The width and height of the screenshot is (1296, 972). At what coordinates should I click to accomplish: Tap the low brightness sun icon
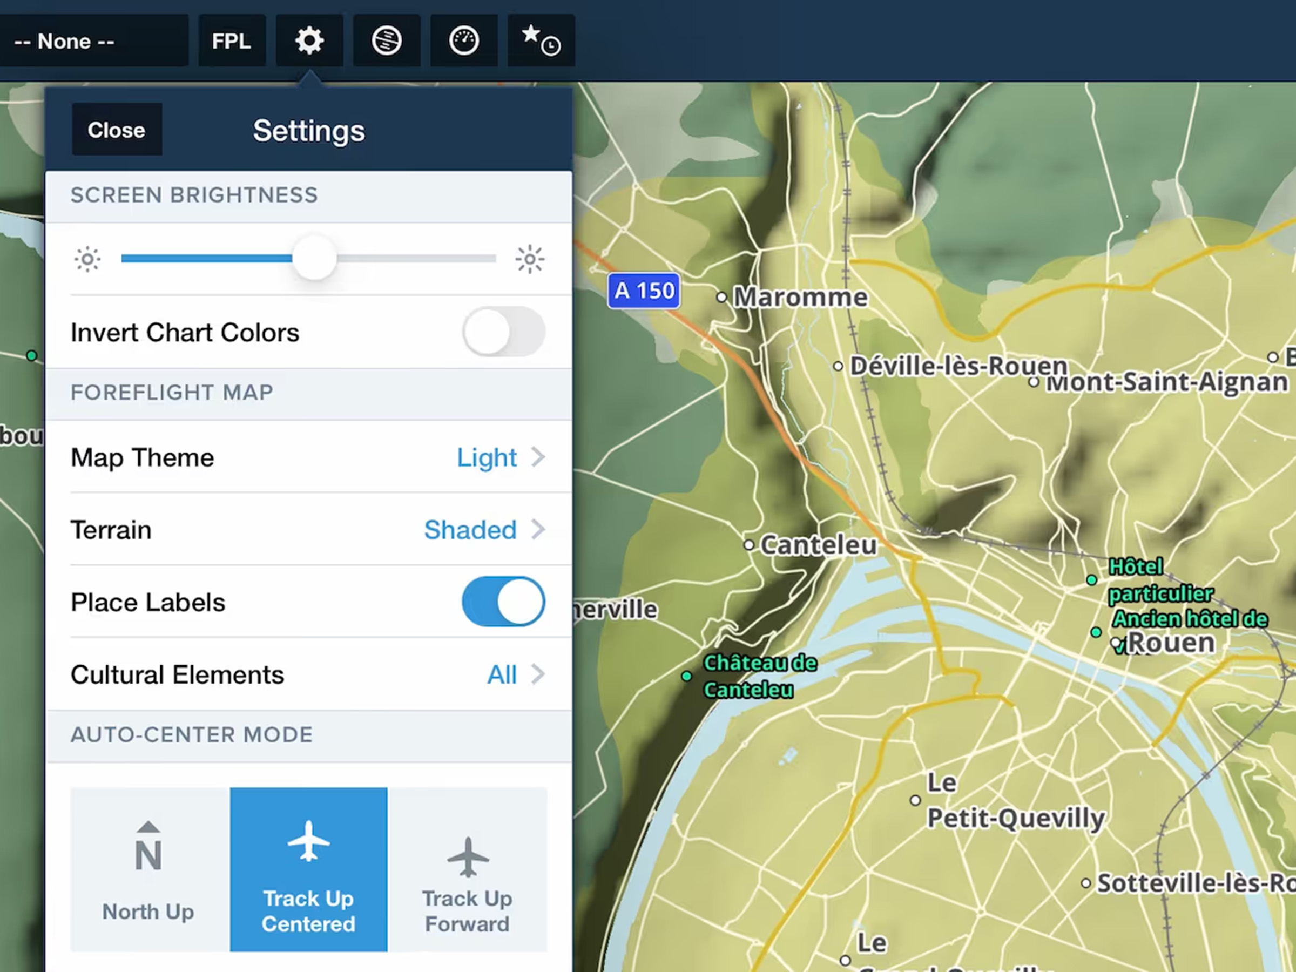87,259
